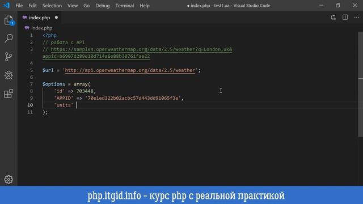Click line number 10 in the gutter

point(30,105)
